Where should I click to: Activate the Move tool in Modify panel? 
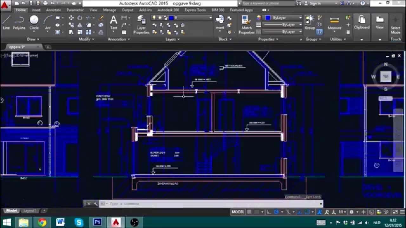71,18
